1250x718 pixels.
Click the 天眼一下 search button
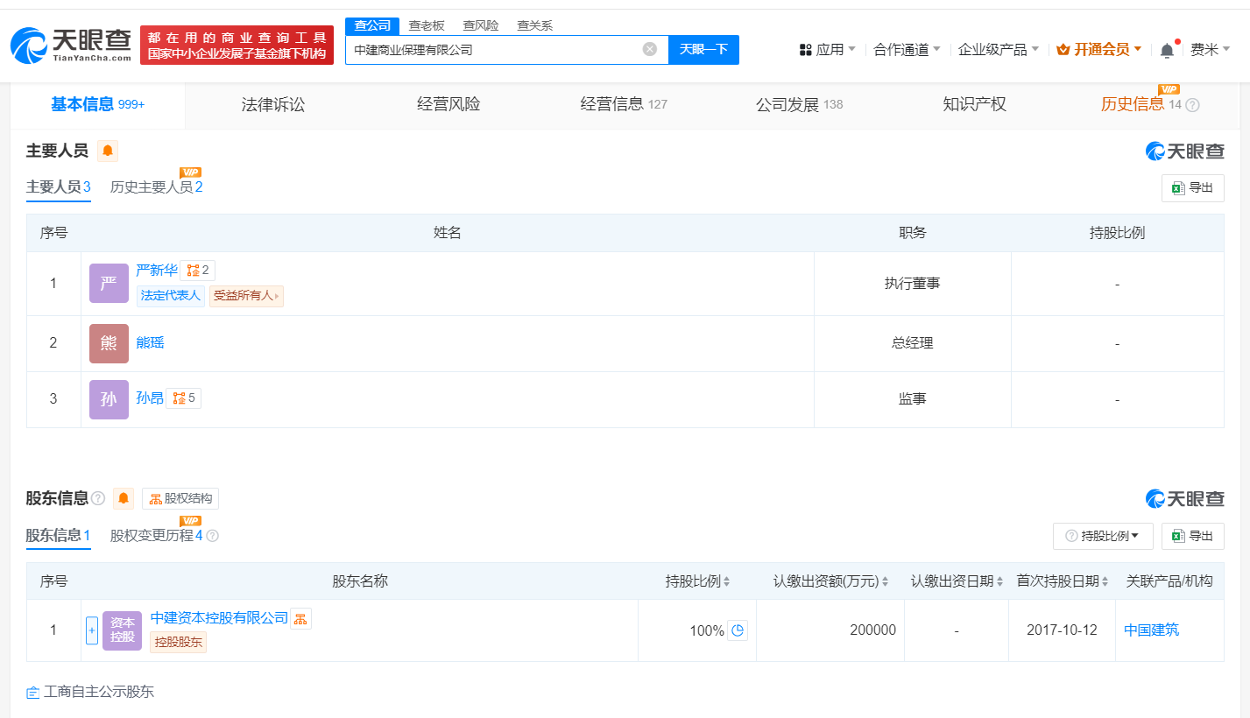tap(703, 49)
